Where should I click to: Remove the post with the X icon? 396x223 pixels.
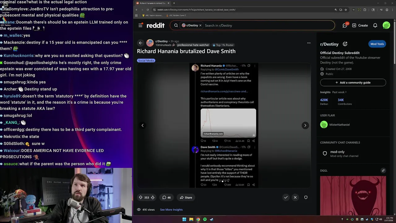[295, 197]
